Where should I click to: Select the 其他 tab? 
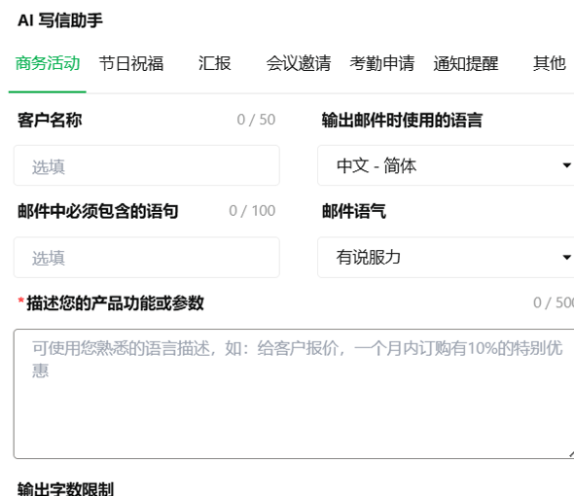pos(549,63)
